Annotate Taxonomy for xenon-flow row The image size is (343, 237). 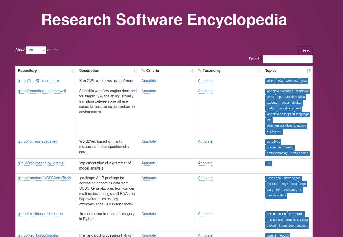[x=205, y=81]
